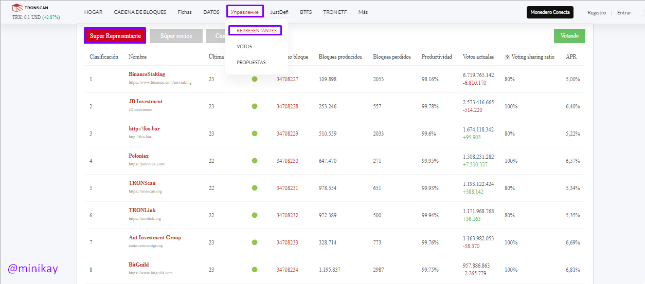Click the https://www.bitguild.com URL

click(x=151, y=273)
